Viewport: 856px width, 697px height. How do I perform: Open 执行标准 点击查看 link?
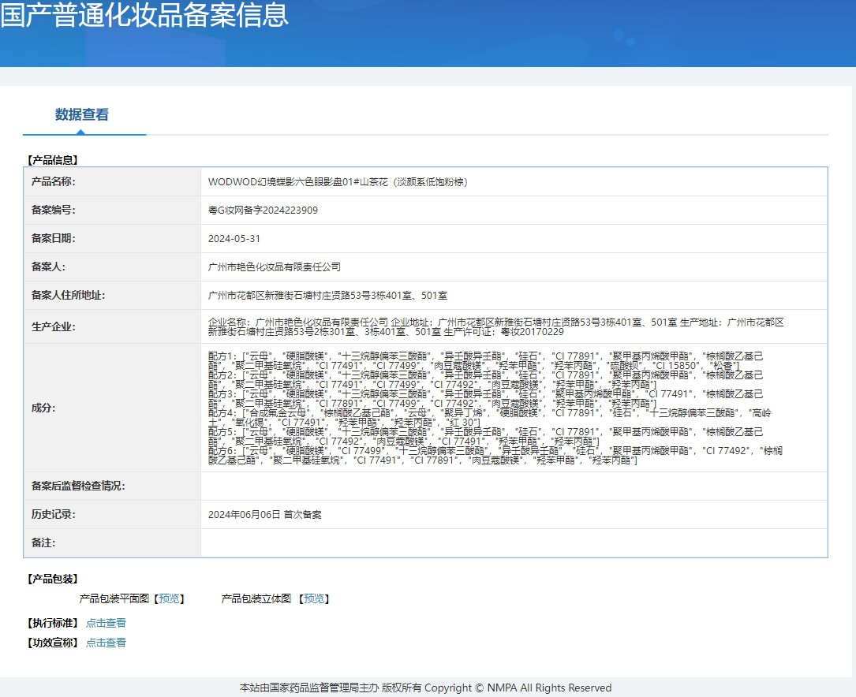[106, 622]
